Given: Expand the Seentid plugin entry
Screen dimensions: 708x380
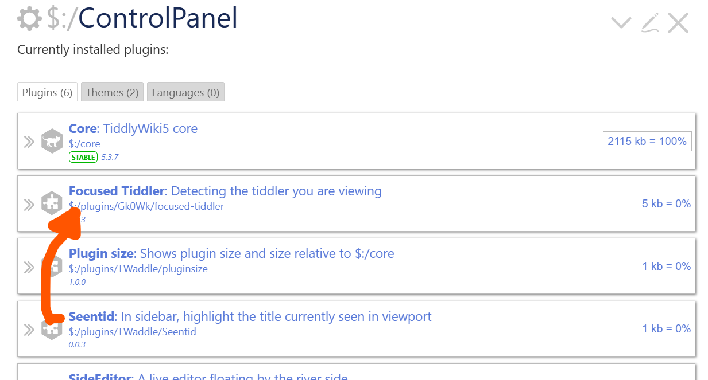Looking at the screenshot, I should click(29, 329).
